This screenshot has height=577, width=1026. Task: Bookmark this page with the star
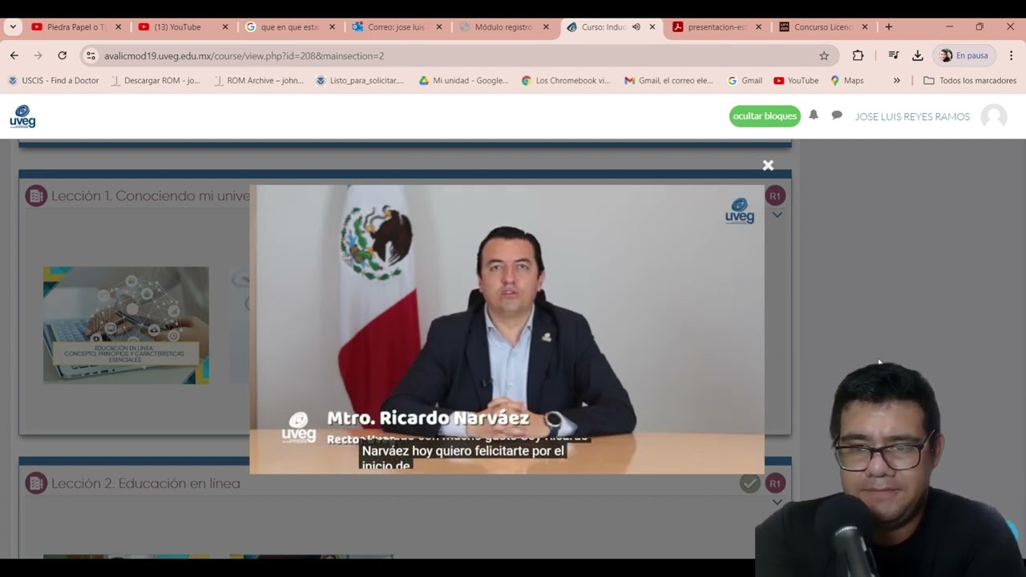click(824, 55)
